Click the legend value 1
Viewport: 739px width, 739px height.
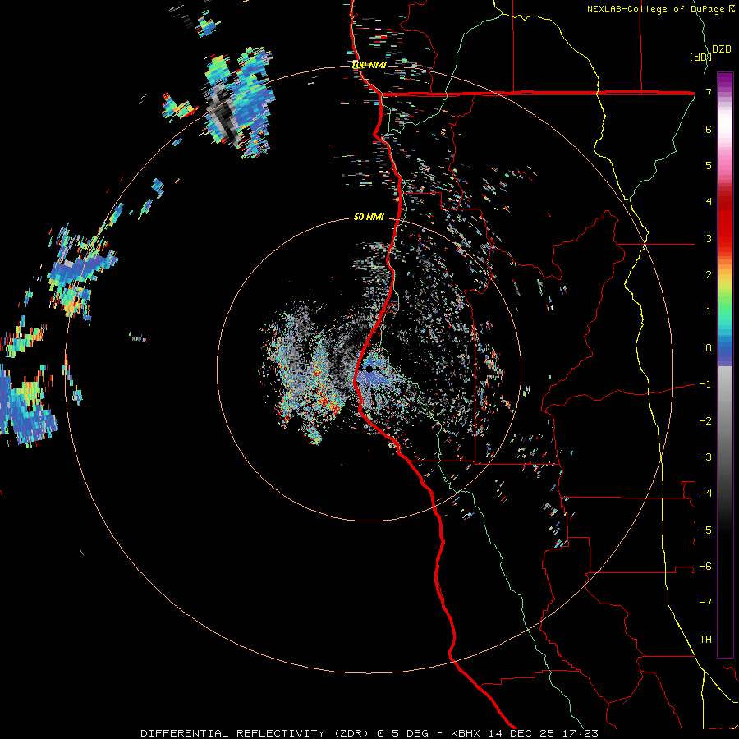[x=709, y=311]
